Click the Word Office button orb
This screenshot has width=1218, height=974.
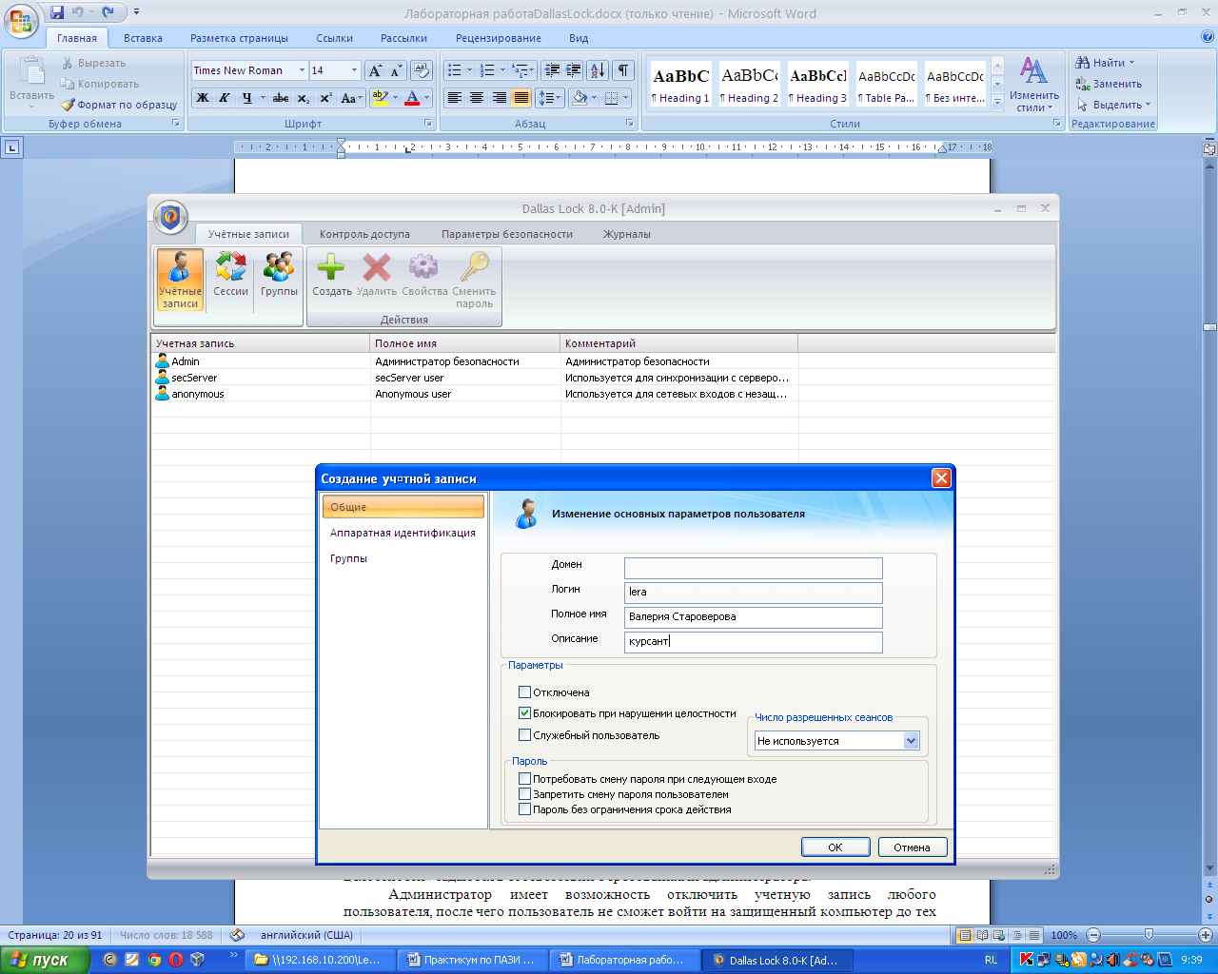point(21,19)
